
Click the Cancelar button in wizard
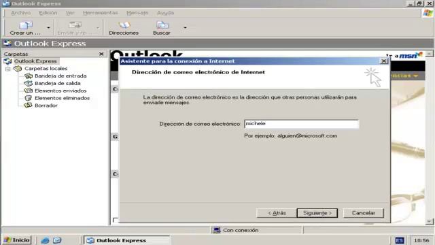click(364, 213)
